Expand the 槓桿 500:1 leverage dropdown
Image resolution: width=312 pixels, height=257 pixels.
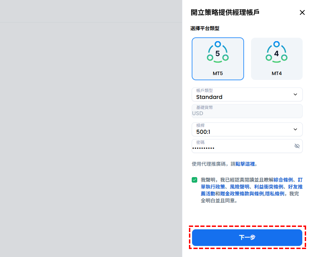pyautogui.click(x=247, y=129)
